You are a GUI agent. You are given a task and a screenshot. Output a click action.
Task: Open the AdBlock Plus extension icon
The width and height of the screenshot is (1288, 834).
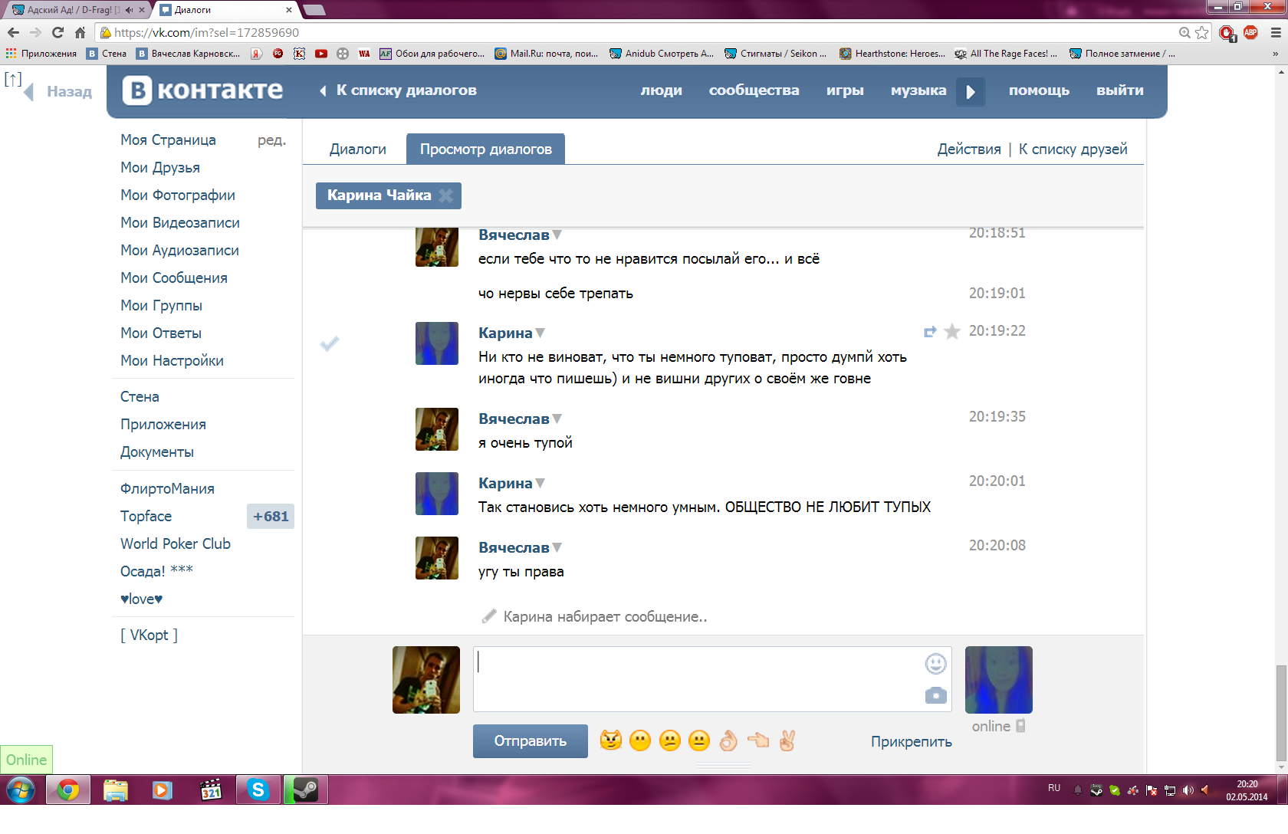point(1250,32)
